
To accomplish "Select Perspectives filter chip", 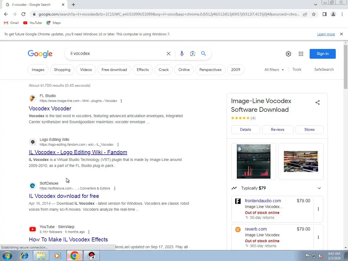I will click(210, 70).
